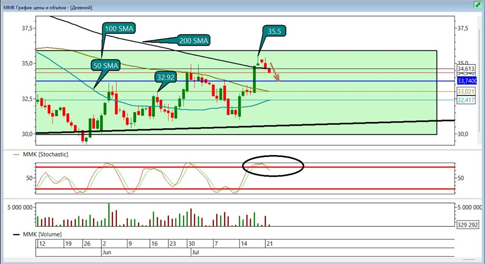The width and height of the screenshot is (485, 264).
Task: Select the 33,021 price tag
Action: [466, 92]
